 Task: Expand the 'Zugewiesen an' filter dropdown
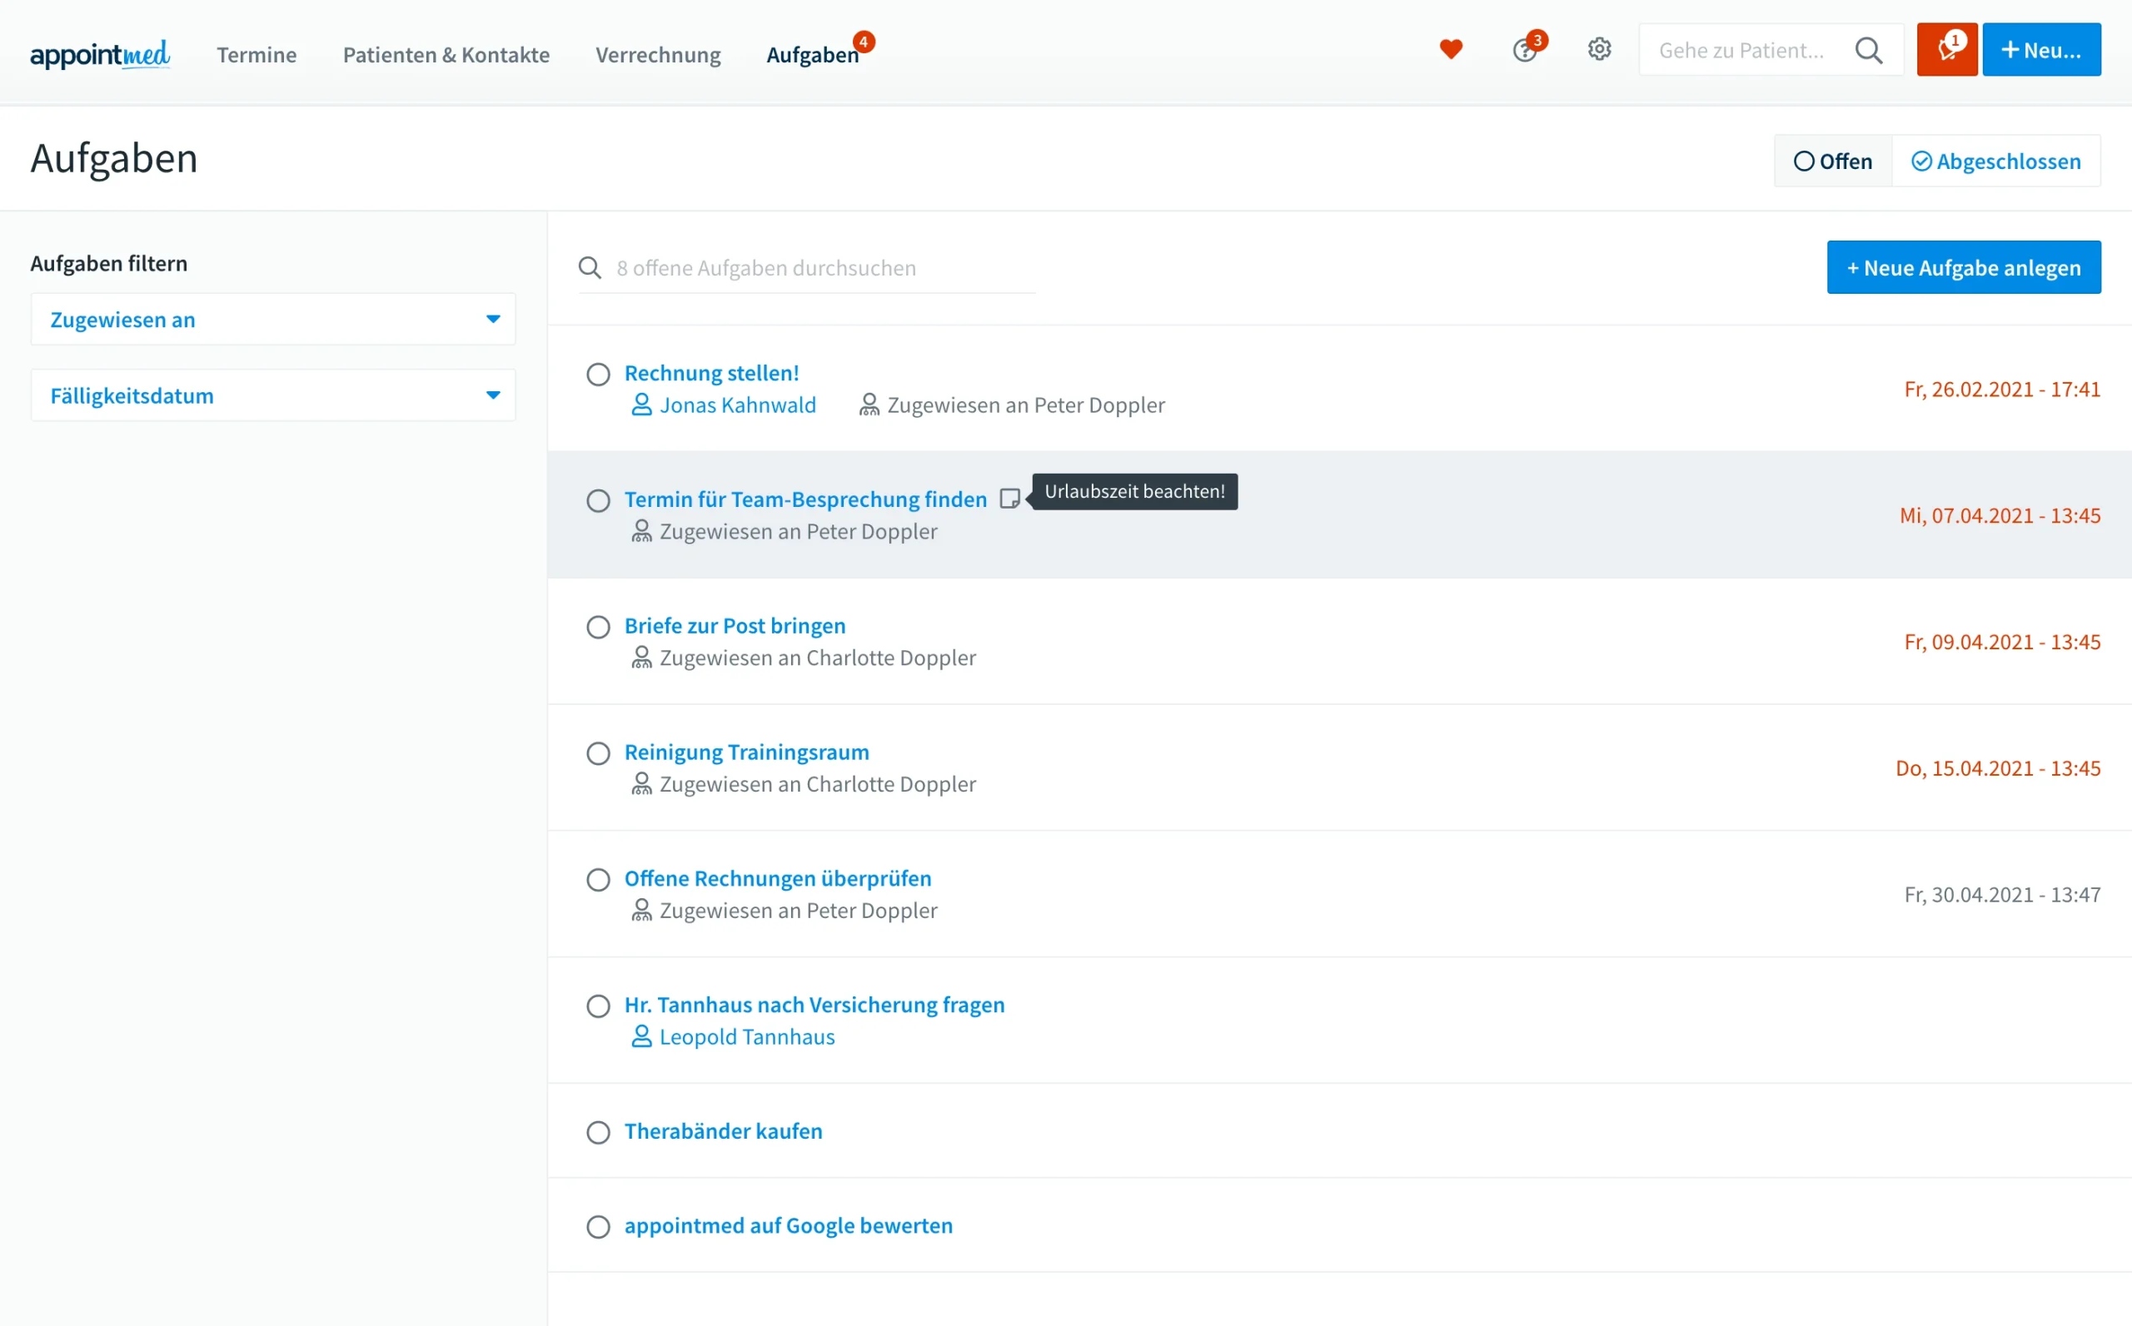pos(273,320)
